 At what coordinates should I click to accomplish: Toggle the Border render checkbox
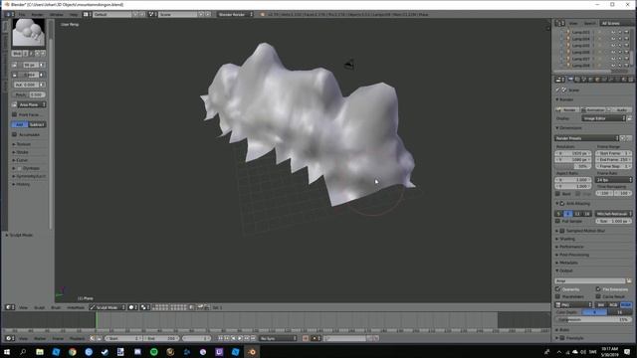tap(557, 194)
